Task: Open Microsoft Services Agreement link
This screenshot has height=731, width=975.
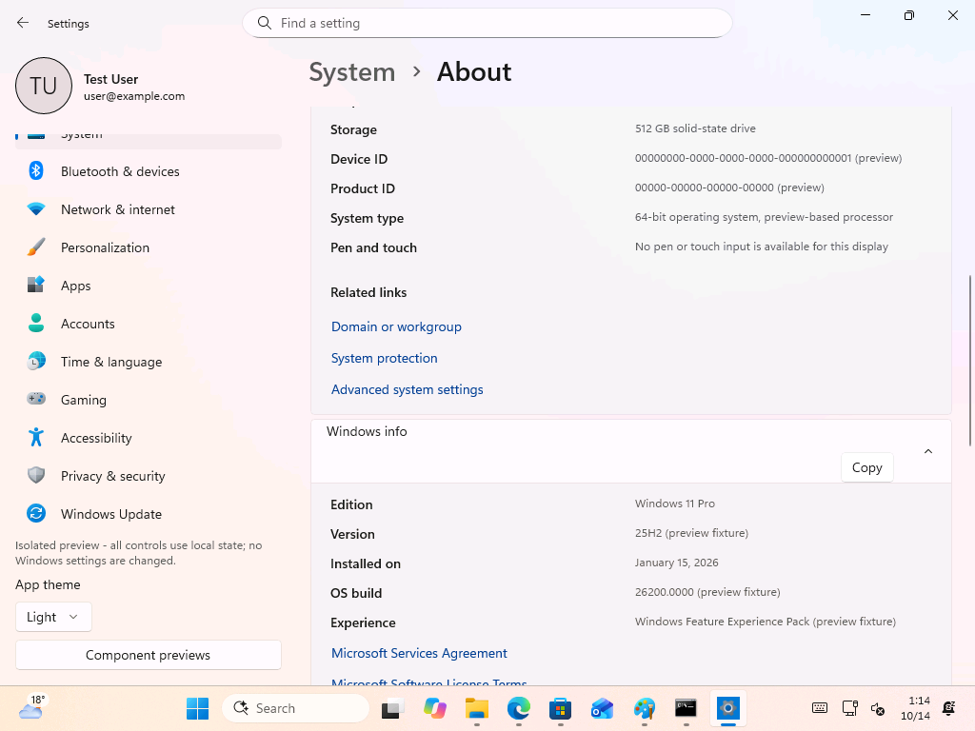Action: point(419,653)
